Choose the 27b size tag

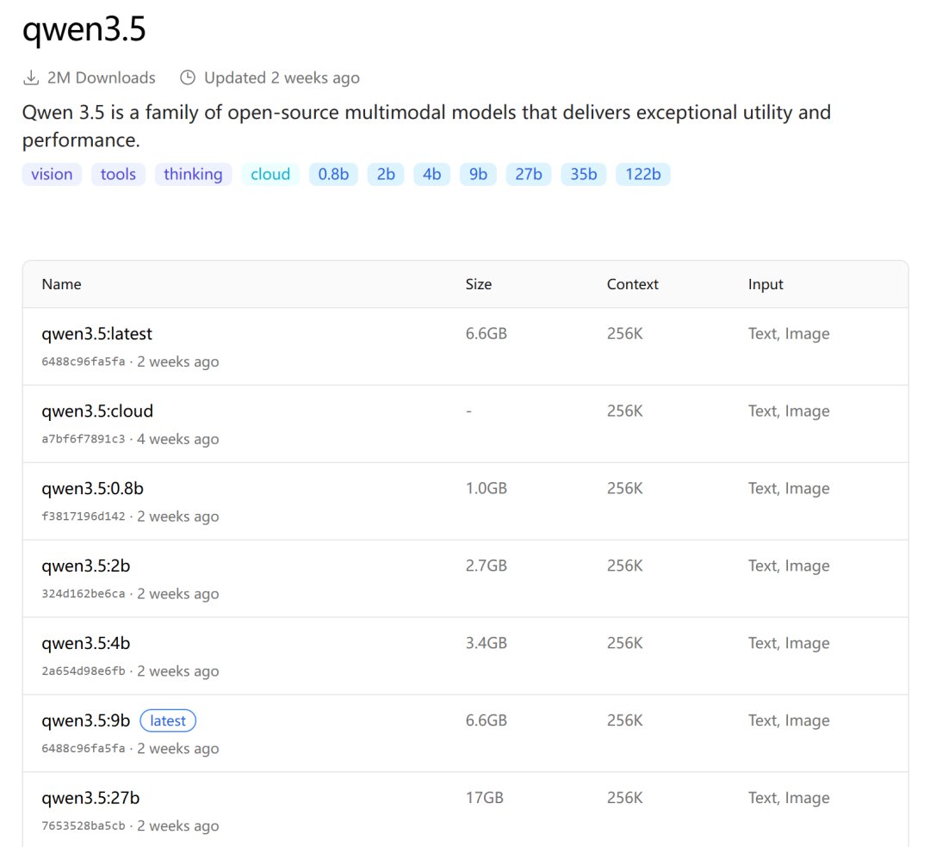pos(529,174)
